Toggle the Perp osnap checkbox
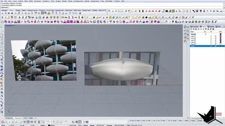Image resolution: width=225 pixels, height=126 pixels. (161, 121)
